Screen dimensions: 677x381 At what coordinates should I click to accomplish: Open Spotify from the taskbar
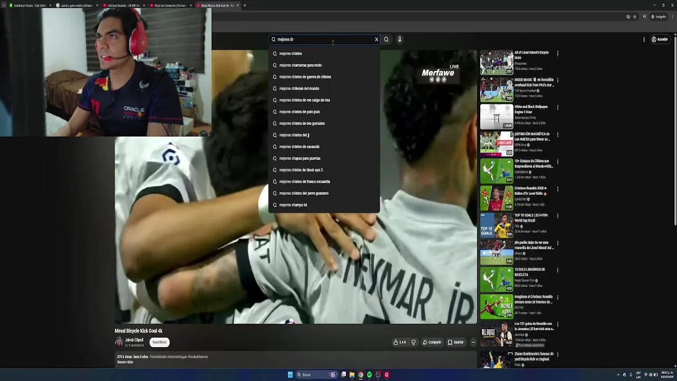(369, 375)
